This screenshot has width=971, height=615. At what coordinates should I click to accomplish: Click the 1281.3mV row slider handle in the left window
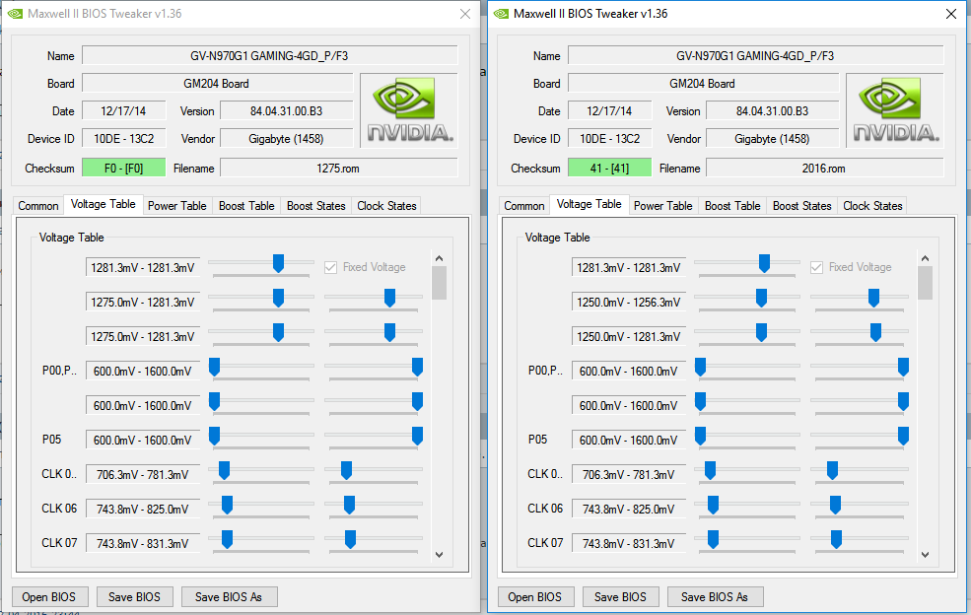click(279, 264)
